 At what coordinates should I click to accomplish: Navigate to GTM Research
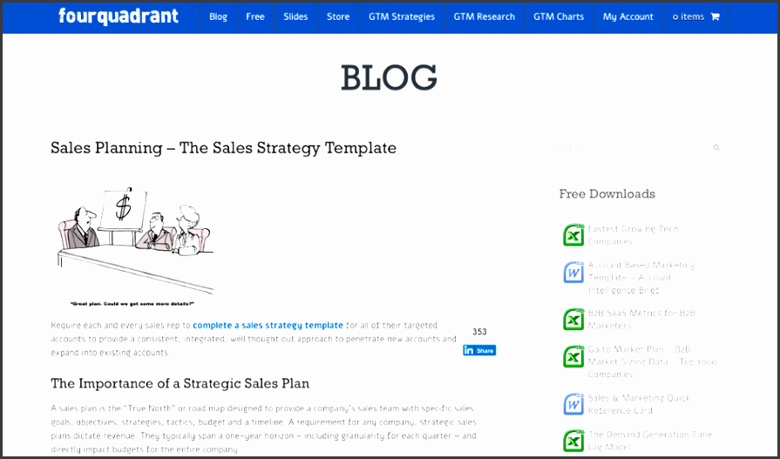[485, 17]
